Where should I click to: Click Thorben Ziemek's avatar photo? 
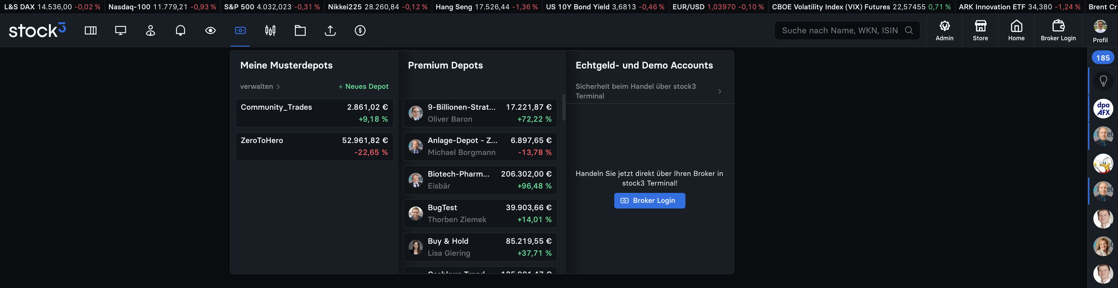tap(415, 214)
